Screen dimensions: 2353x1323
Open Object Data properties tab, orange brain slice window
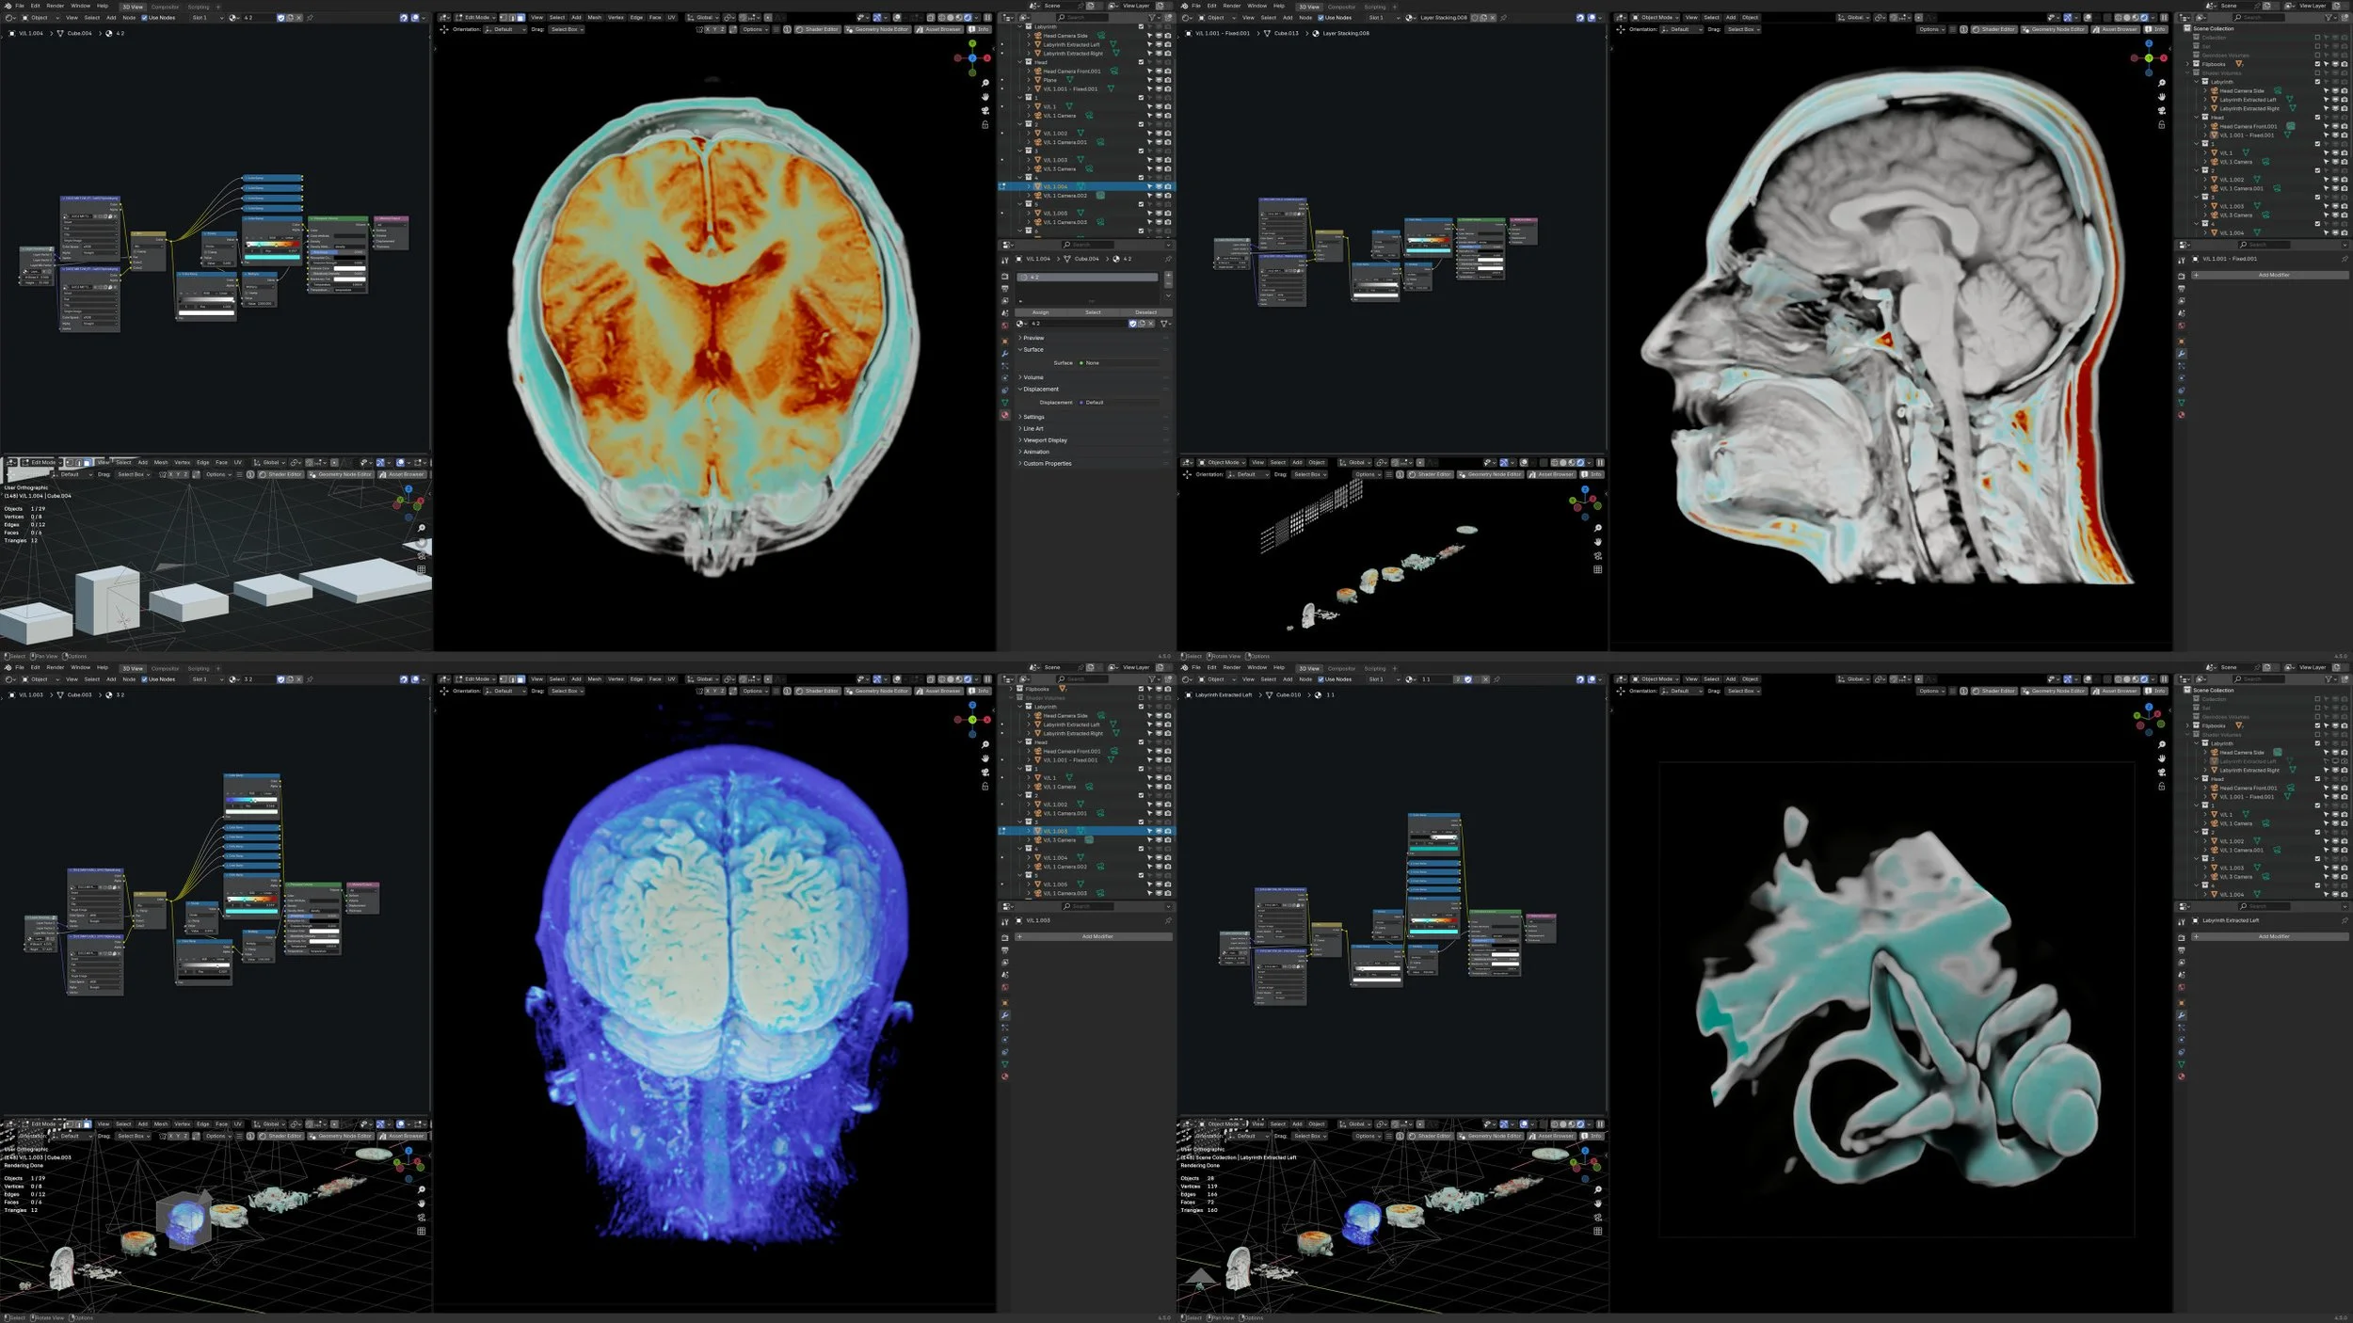click(x=1004, y=403)
